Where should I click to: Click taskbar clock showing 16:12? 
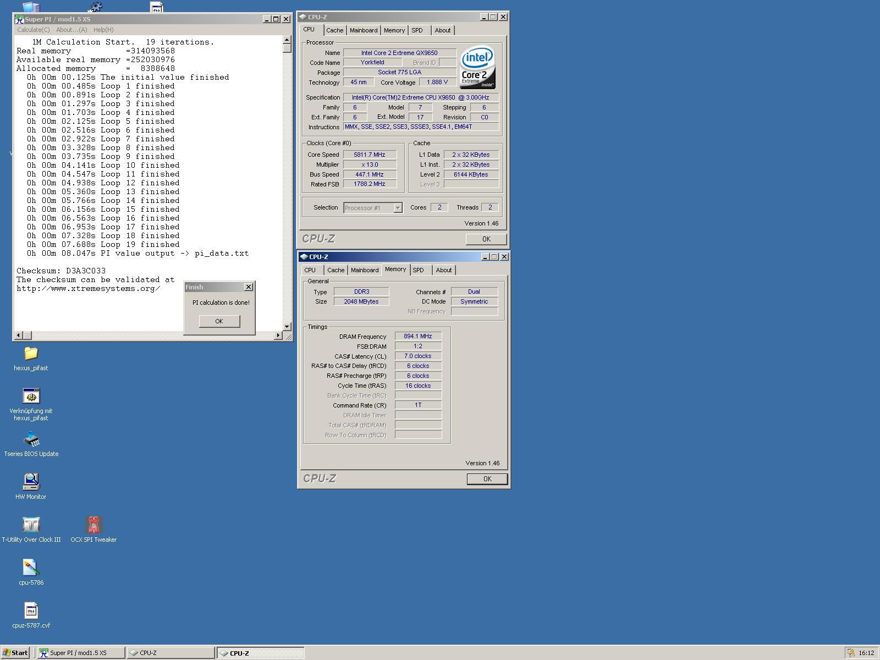pyautogui.click(x=866, y=653)
